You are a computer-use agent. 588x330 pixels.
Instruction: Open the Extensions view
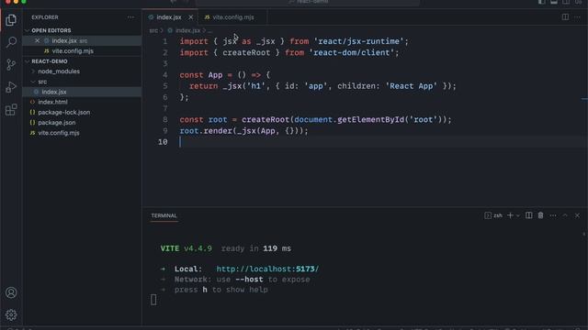tap(11, 110)
